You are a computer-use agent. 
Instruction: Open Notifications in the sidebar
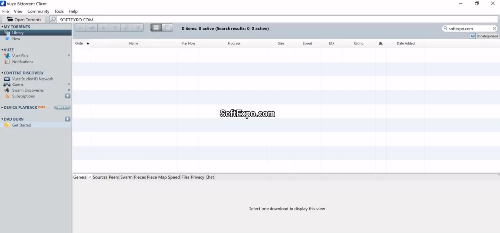[36, 61]
